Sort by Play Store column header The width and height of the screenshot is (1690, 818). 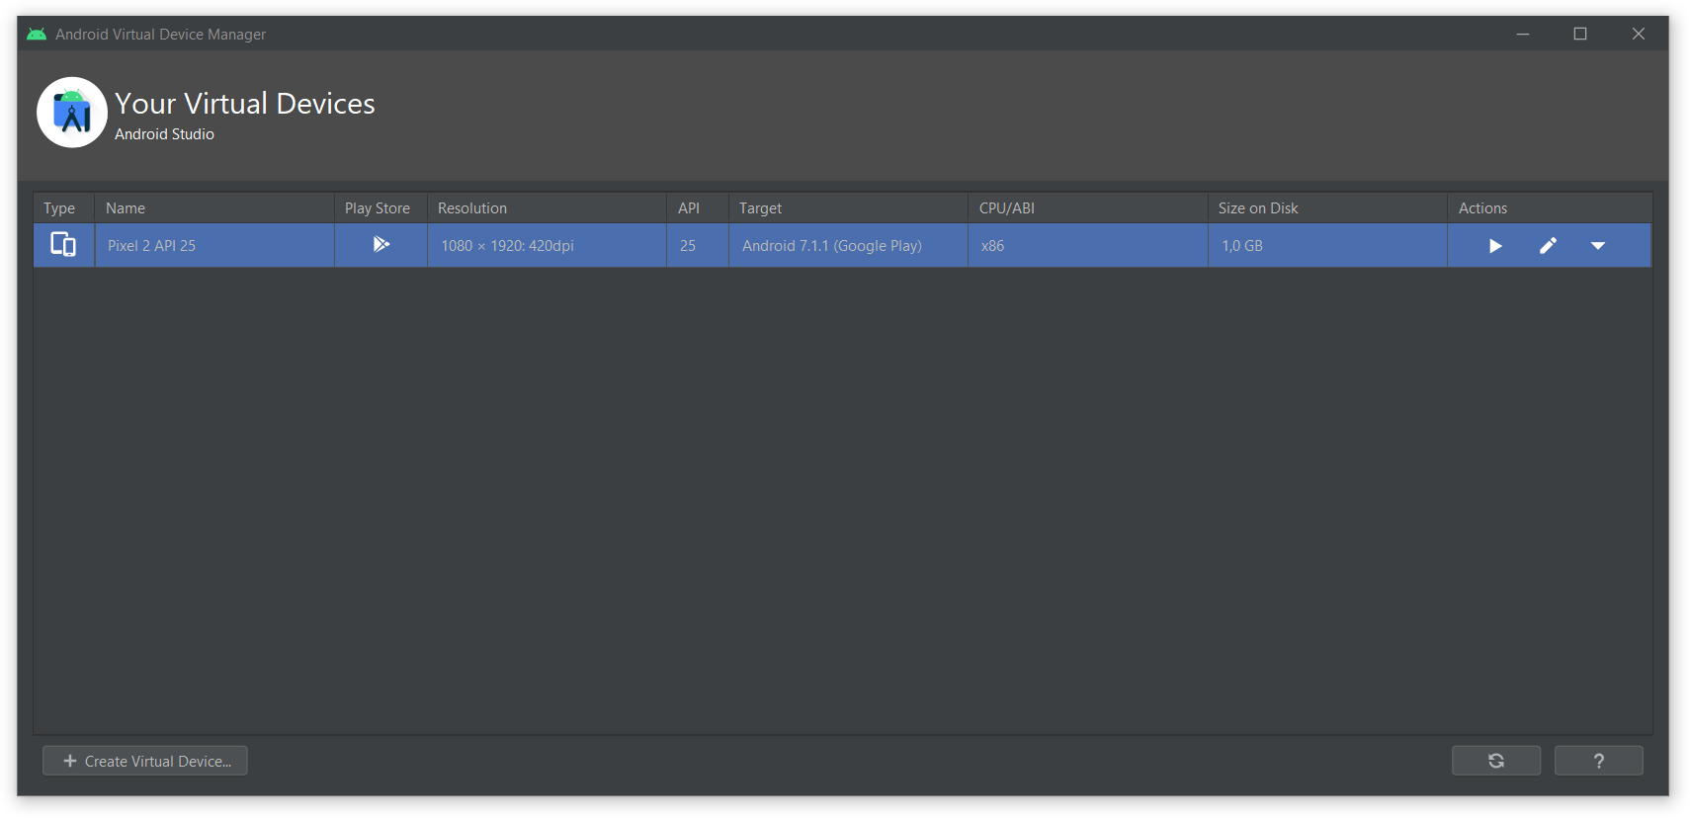[x=380, y=208]
